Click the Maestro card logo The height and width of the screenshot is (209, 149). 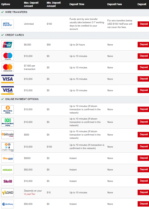7,56
